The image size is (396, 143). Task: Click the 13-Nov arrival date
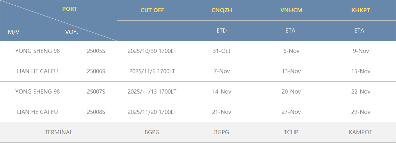(x=291, y=71)
